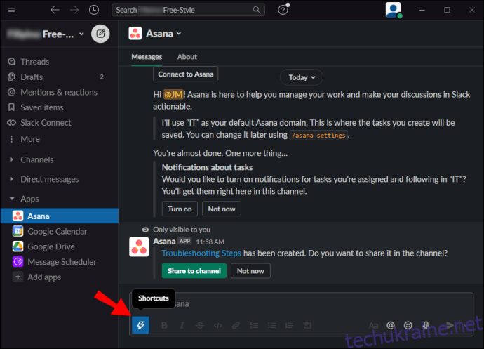Attach a file with paperclip icon
This screenshot has width=484, height=349.
click(x=426, y=325)
